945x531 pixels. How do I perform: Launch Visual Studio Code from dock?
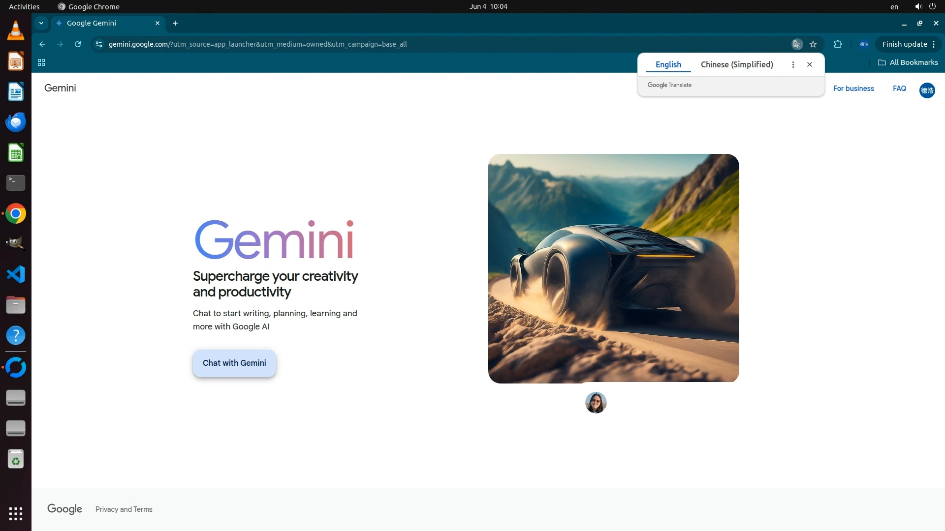16,274
